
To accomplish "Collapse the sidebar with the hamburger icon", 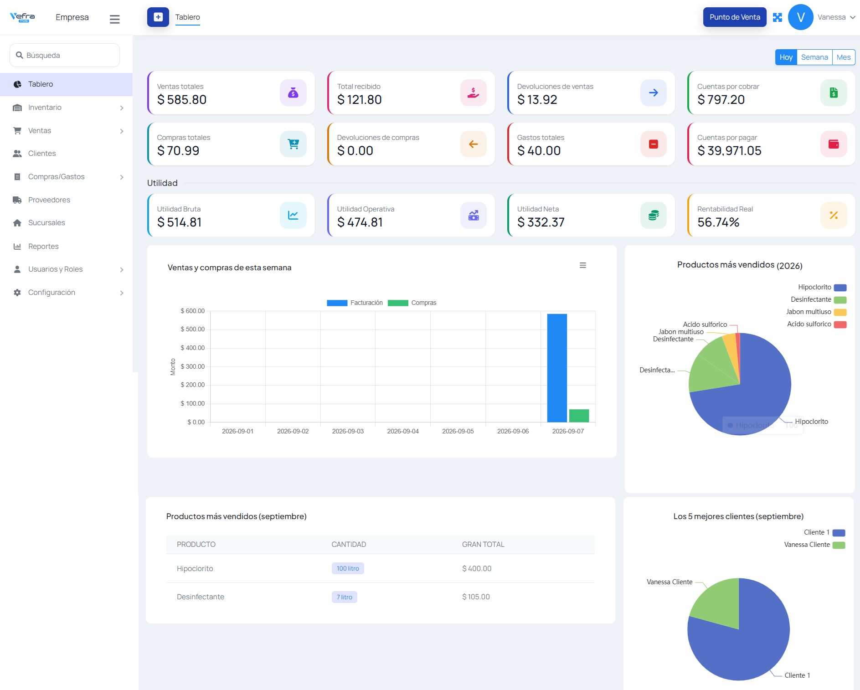I will tap(114, 19).
